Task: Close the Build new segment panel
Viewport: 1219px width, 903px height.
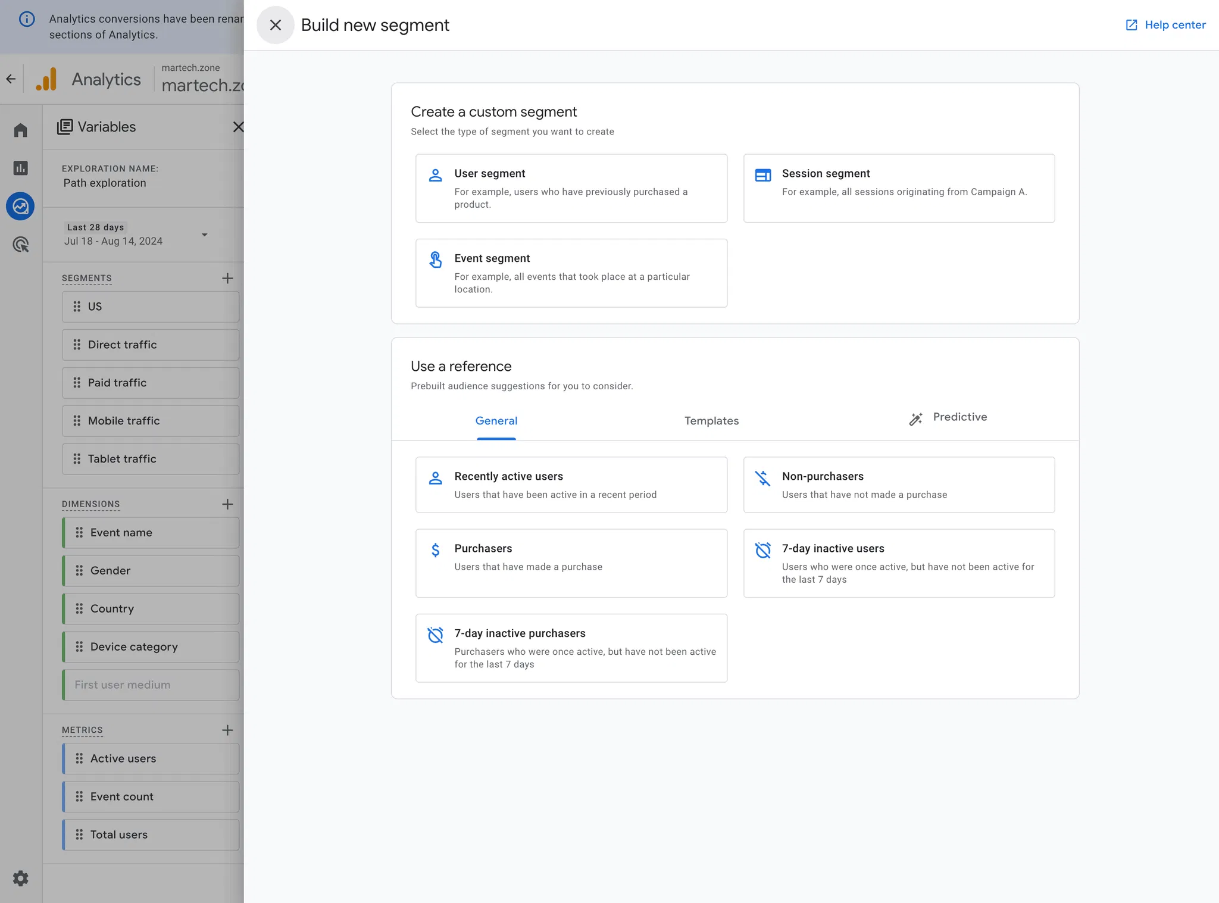Action: (x=275, y=25)
